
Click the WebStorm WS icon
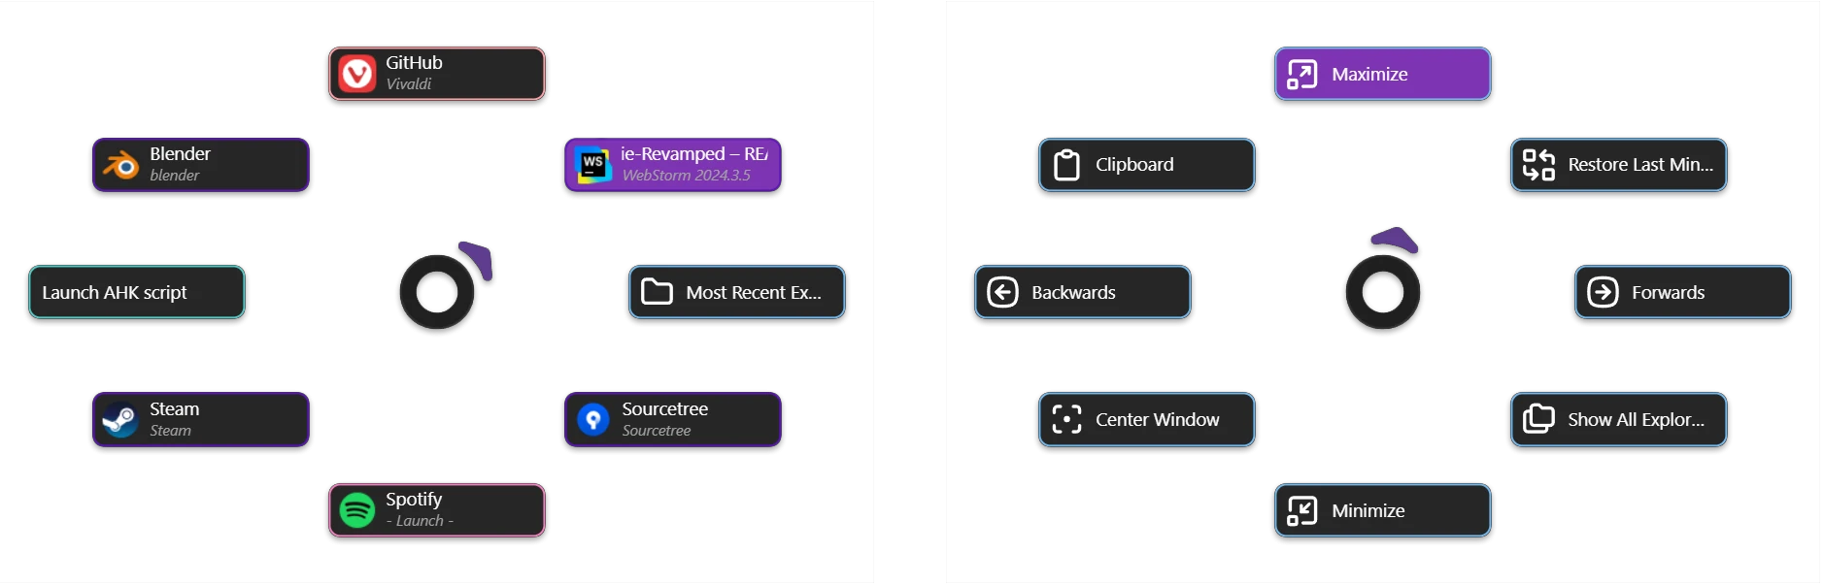593,165
